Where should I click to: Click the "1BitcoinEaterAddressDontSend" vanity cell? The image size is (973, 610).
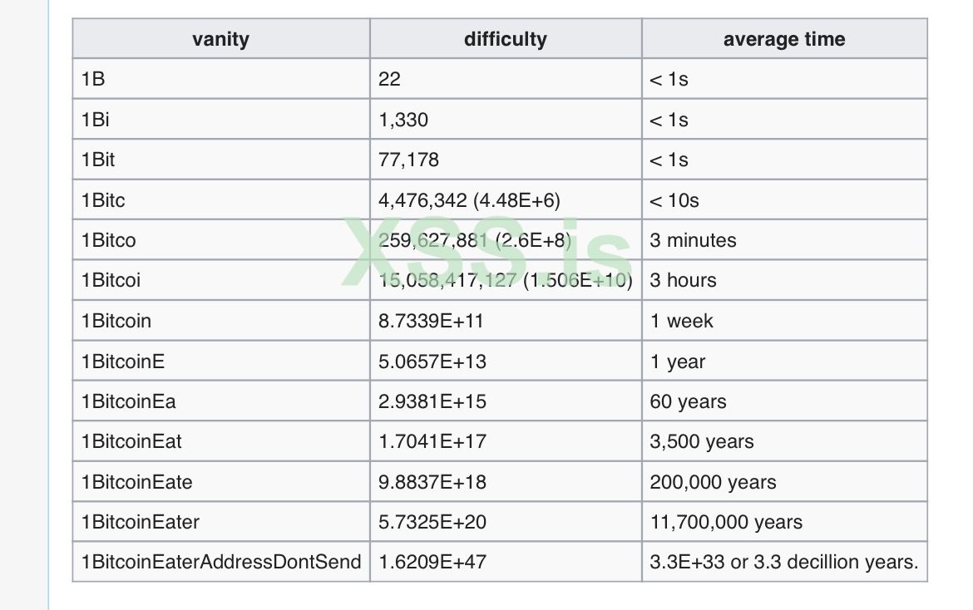pyautogui.click(x=221, y=562)
